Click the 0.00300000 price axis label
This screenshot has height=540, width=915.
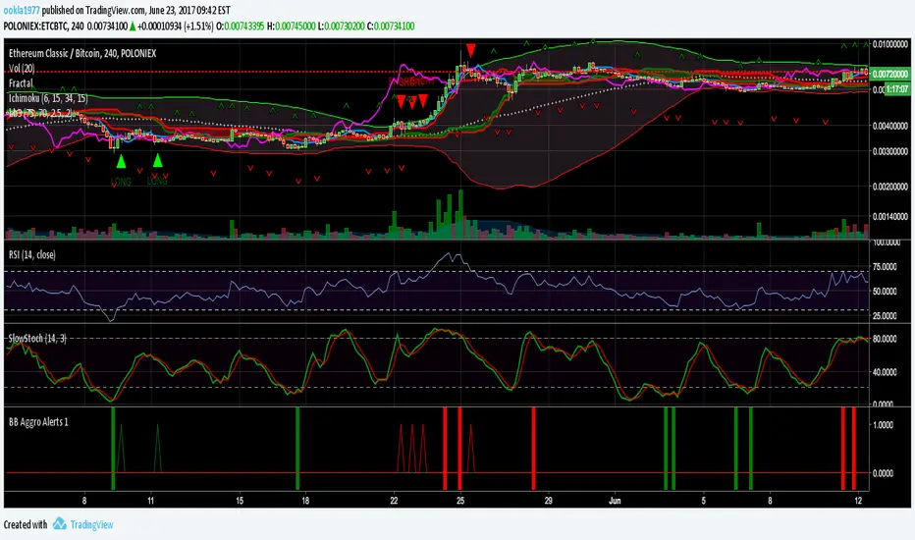click(890, 151)
